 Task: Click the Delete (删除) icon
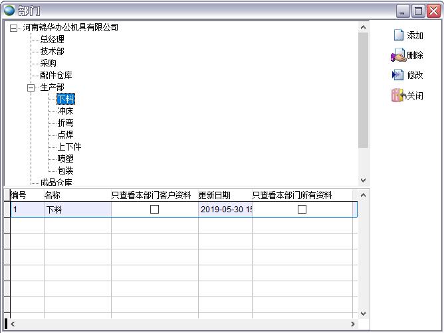(x=398, y=55)
